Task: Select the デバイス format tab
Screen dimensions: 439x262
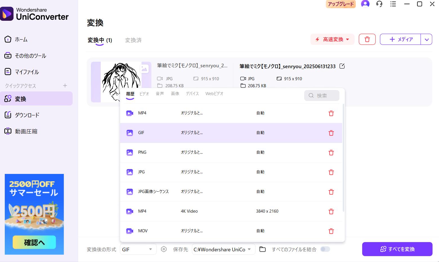Action: pos(192,94)
